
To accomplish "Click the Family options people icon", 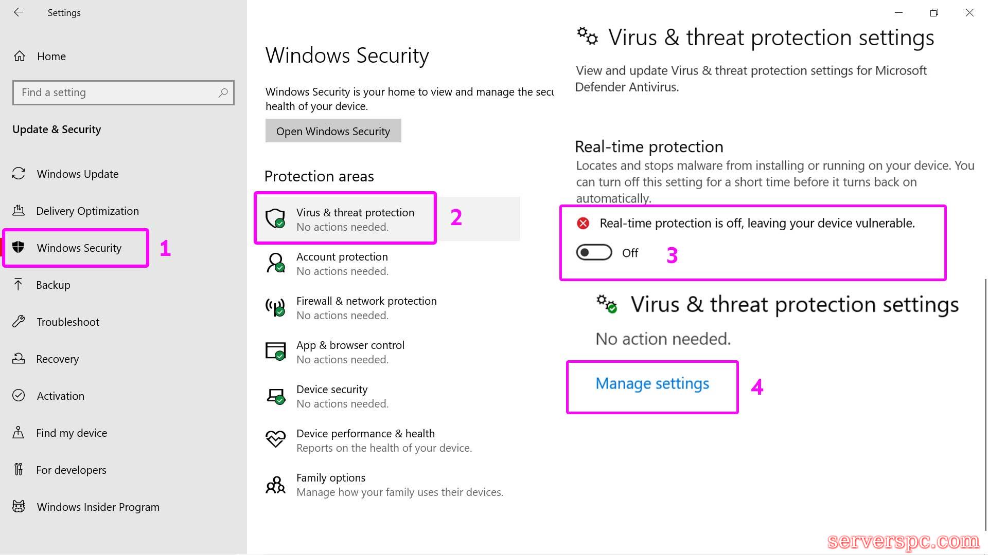I will click(275, 484).
